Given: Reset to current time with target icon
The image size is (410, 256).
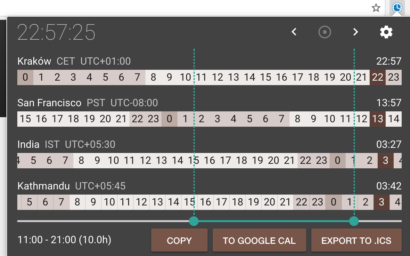Looking at the screenshot, I should click(324, 32).
